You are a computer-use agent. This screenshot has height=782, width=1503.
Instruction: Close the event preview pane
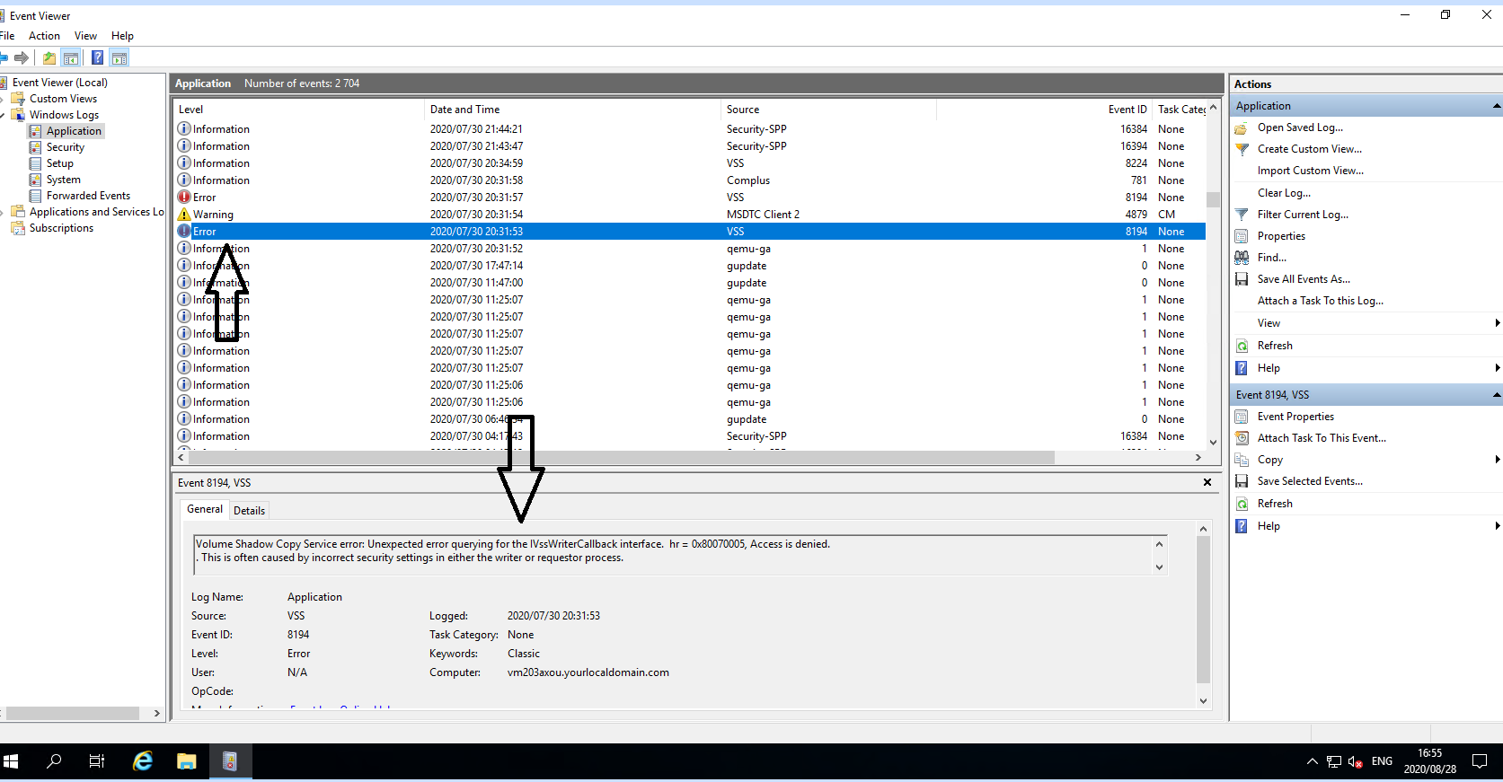tap(1207, 482)
